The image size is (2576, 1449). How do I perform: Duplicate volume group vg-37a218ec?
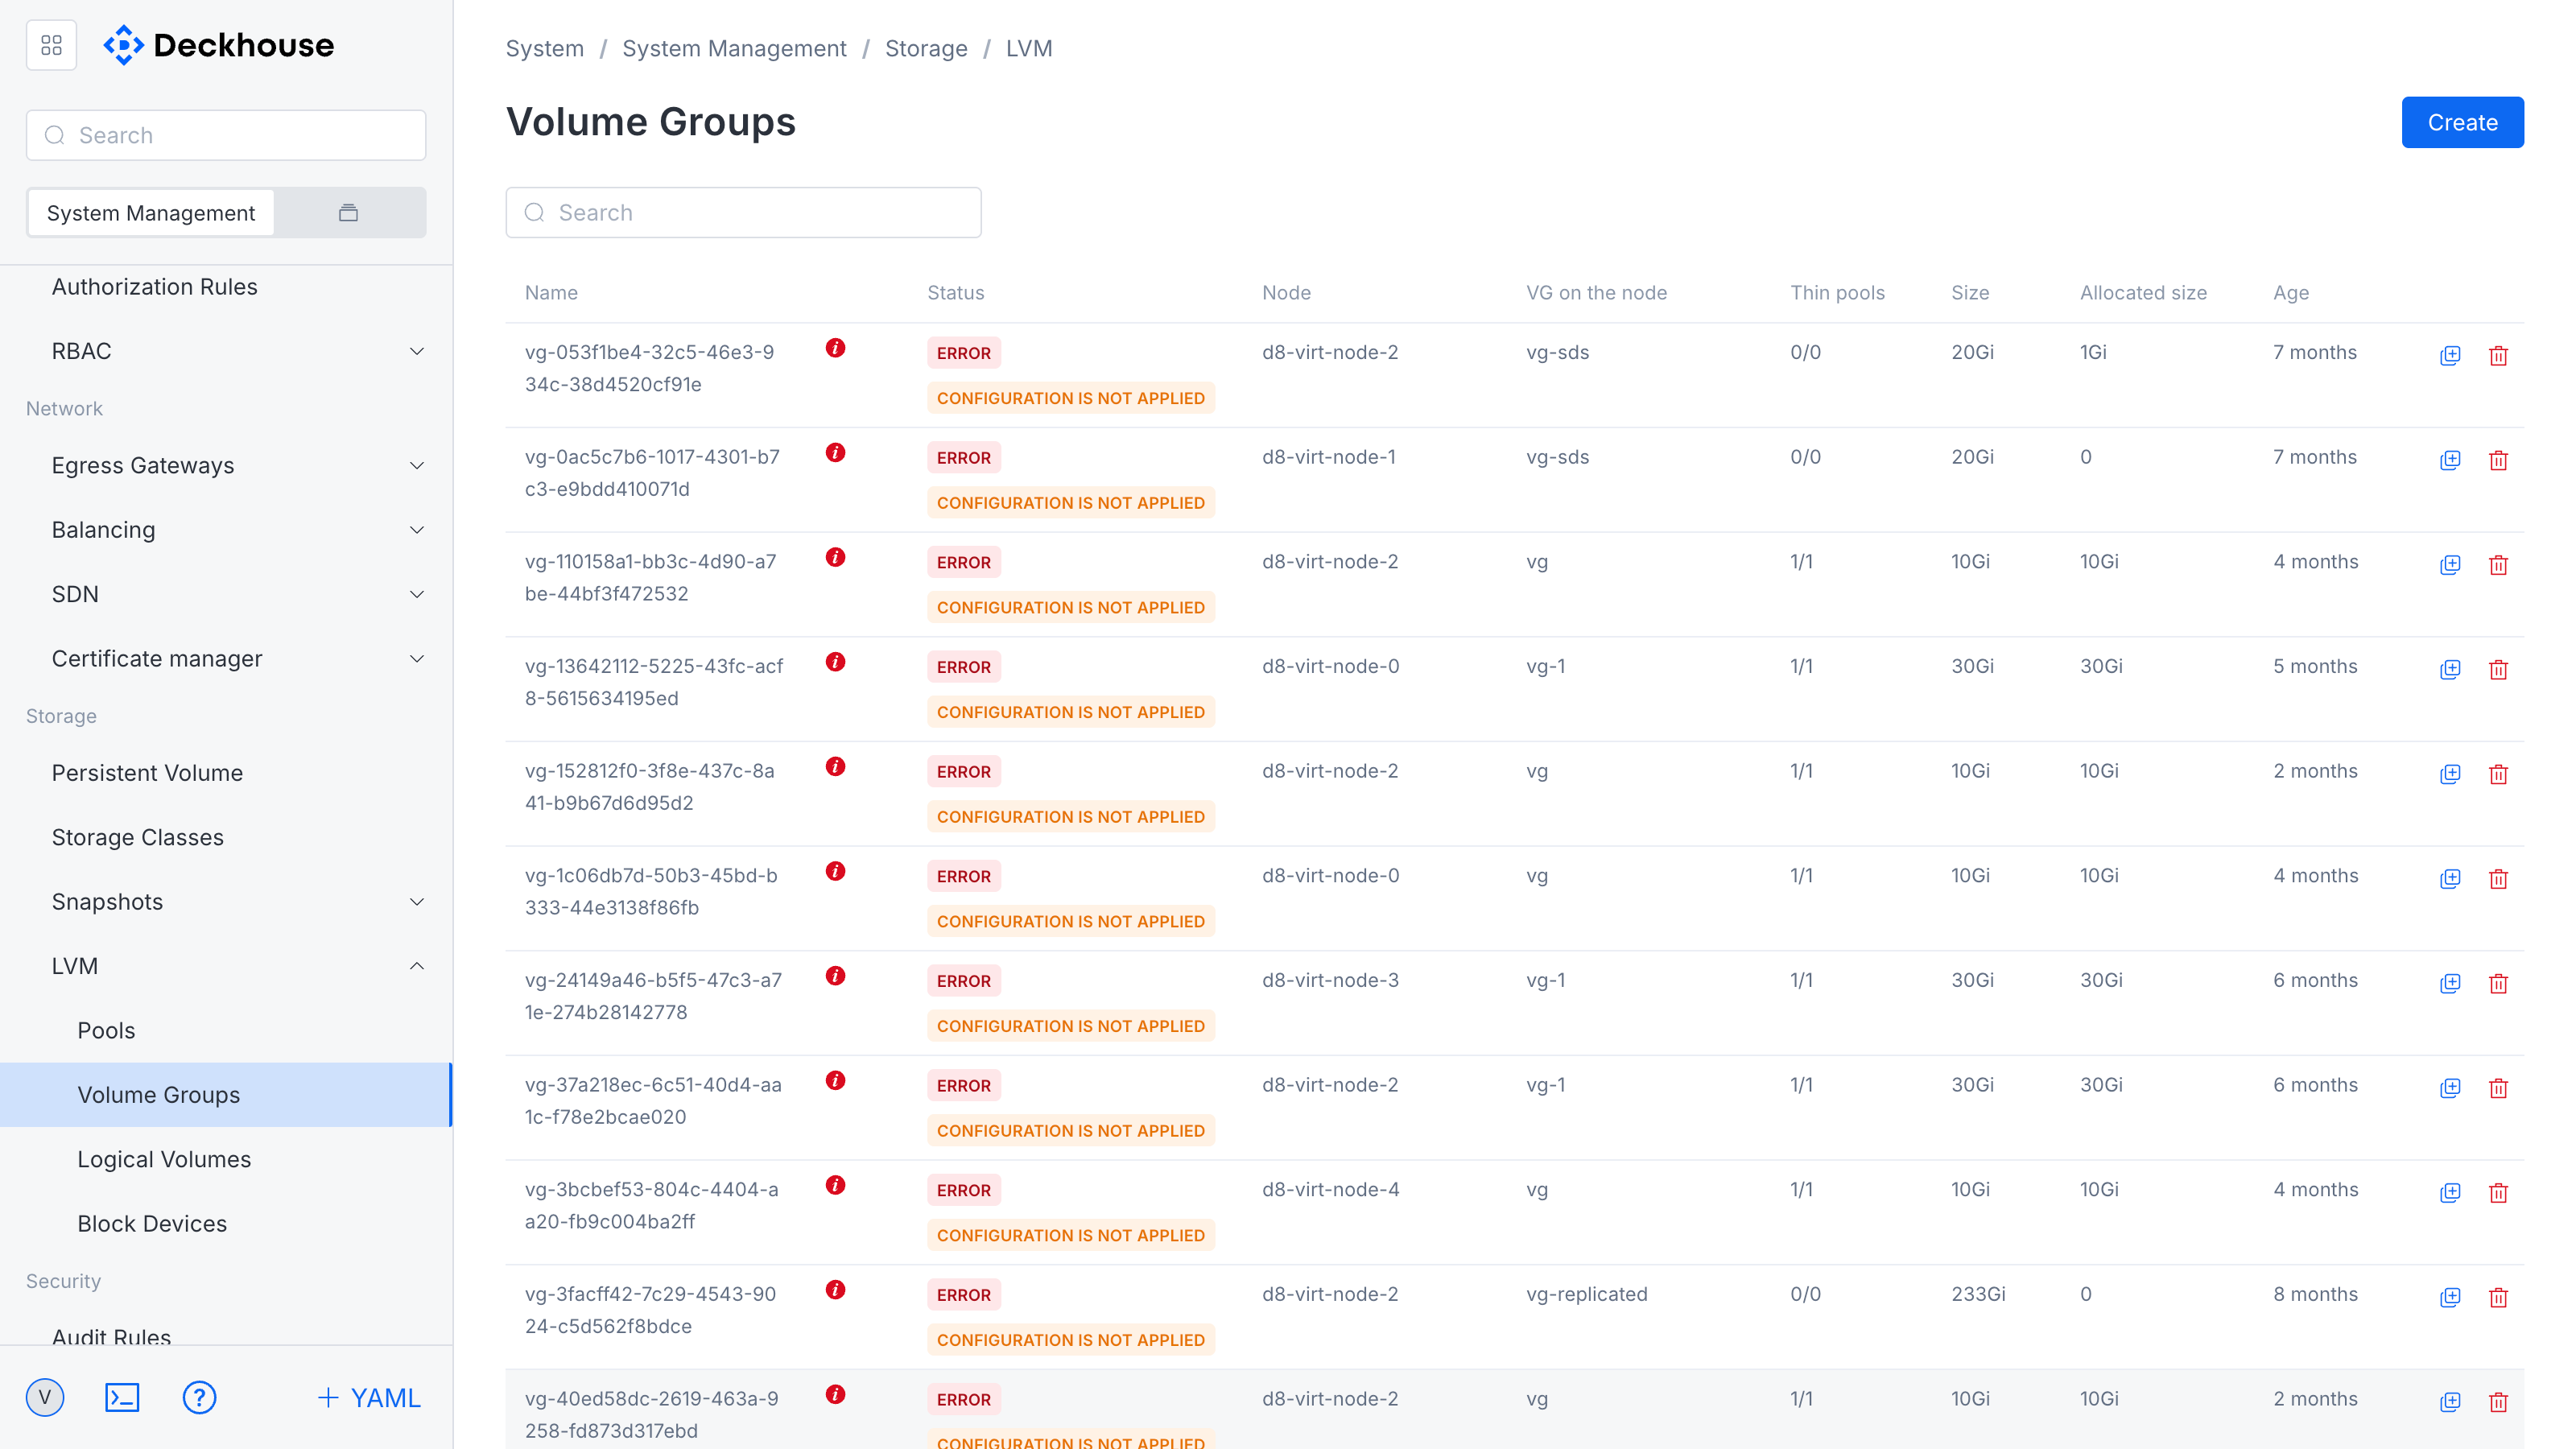tap(2450, 1088)
